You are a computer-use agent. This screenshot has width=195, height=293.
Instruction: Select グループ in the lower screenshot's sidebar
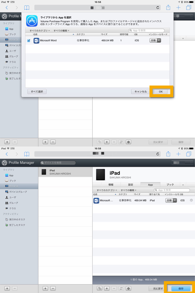coord(19,203)
